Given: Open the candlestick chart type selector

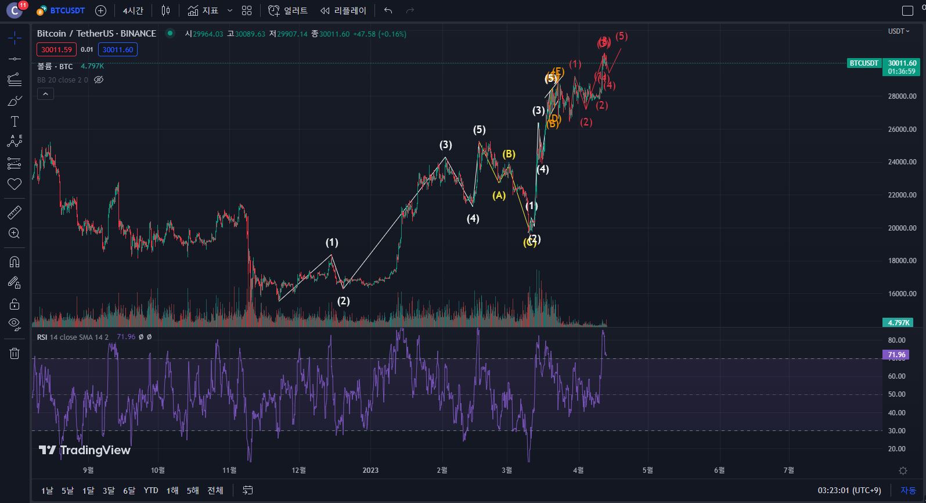Looking at the screenshot, I should [166, 10].
